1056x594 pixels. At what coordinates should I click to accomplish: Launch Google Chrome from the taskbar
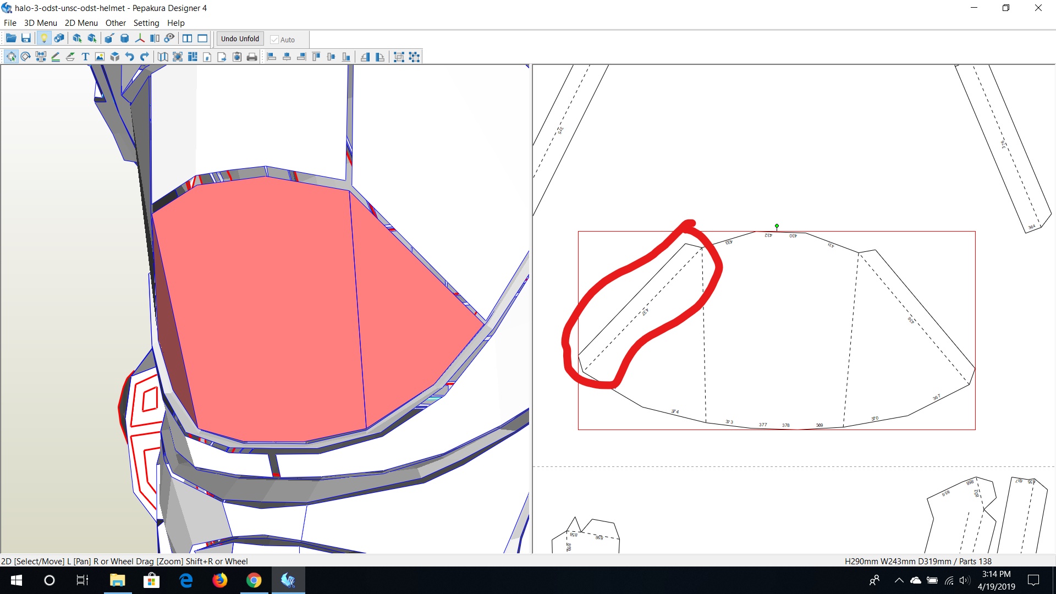click(x=254, y=580)
